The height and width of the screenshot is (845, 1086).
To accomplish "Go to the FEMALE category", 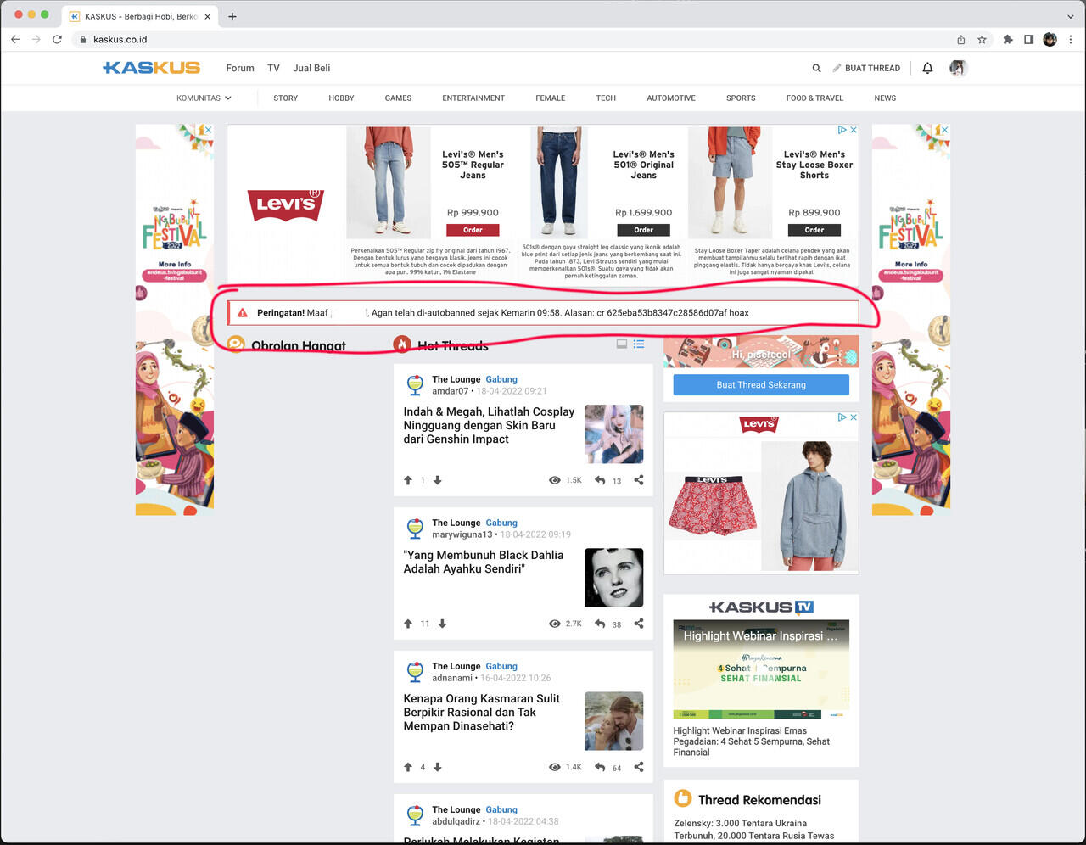I will 551,98.
